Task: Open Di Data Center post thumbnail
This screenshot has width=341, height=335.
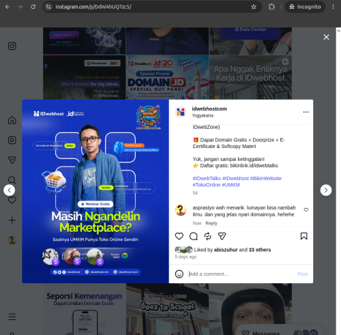Action: tap(250, 41)
